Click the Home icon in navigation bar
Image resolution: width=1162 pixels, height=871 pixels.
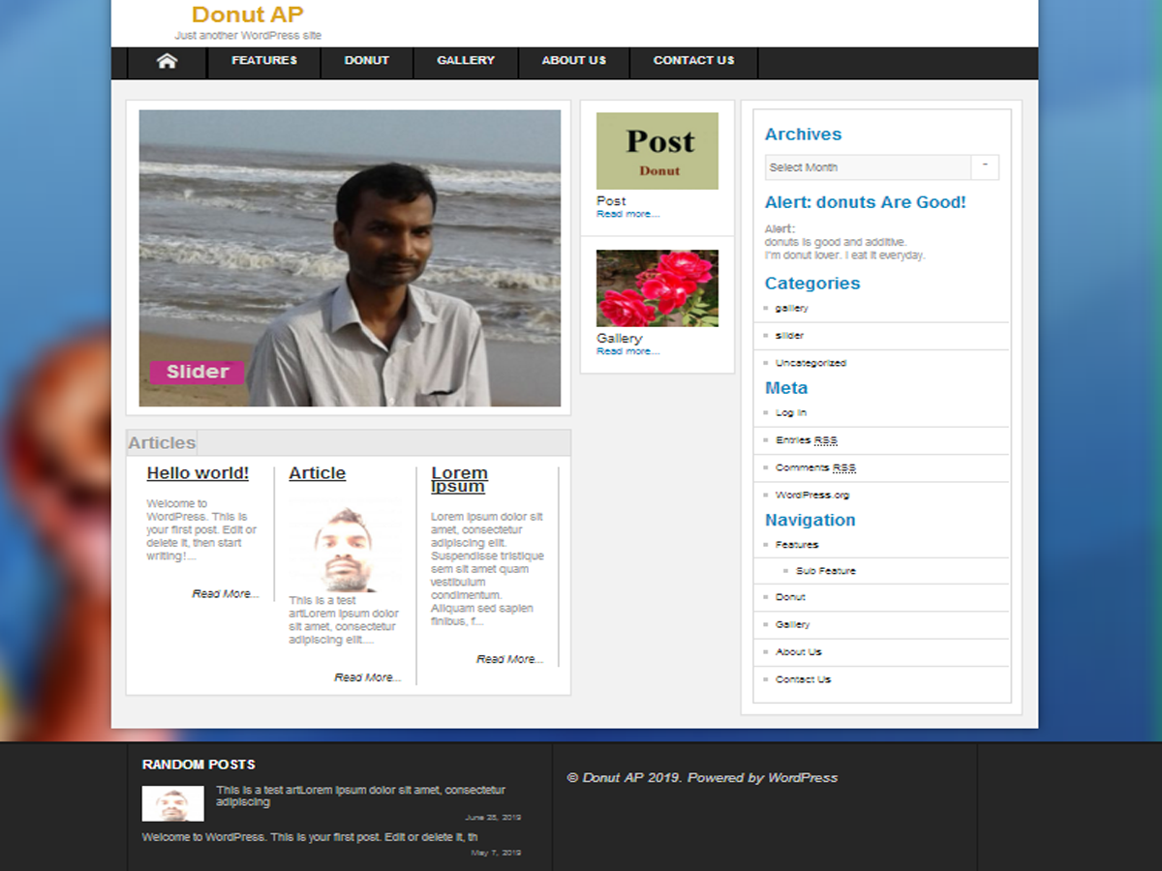pyautogui.click(x=167, y=61)
